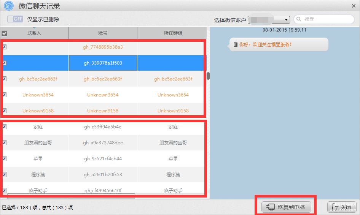Select account cell gh_7748895b38a3
The width and height of the screenshot is (360, 215).
(x=103, y=47)
